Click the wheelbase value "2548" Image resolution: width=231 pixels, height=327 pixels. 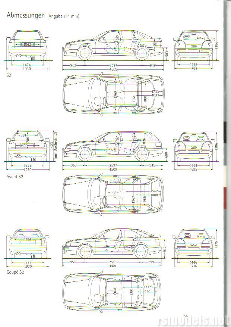point(113,262)
